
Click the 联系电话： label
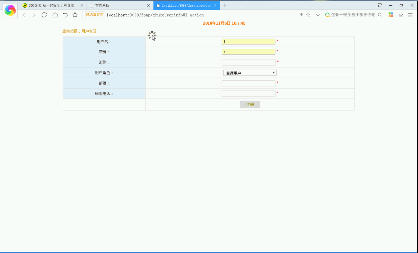(104, 94)
